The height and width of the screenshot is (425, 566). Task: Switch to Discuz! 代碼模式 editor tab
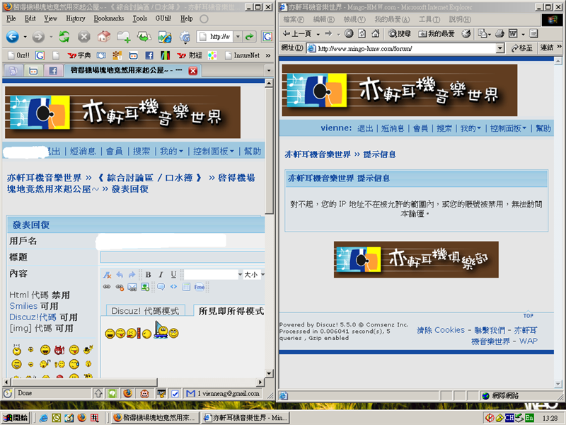point(145,311)
